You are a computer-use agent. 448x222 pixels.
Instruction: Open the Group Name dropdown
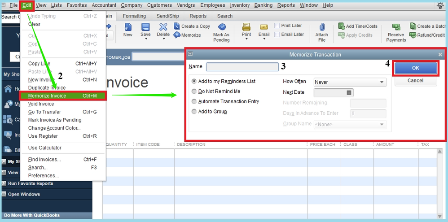(x=350, y=124)
